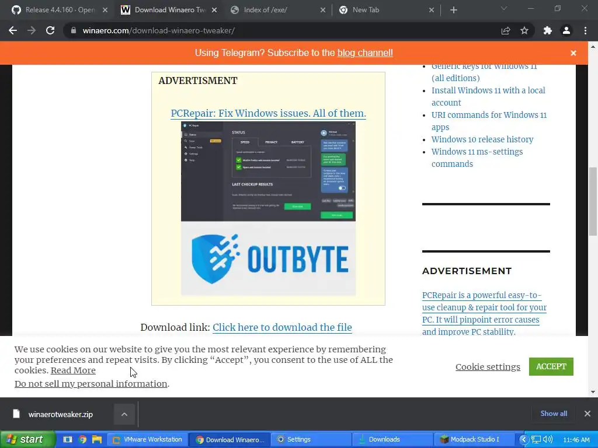Screen dimensions: 598x448
Task: Click the volume speaker tray icon
Action: click(x=548, y=440)
